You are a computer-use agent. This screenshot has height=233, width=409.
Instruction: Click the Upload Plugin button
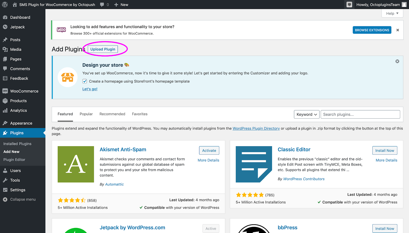pyautogui.click(x=103, y=49)
